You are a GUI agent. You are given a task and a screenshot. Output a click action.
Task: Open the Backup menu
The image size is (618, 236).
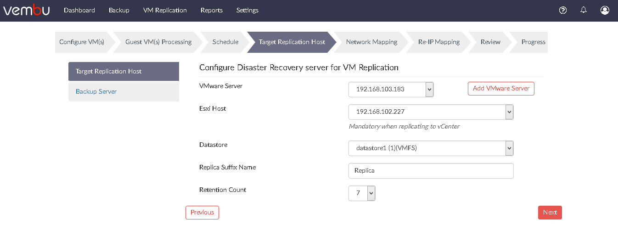[119, 10]
